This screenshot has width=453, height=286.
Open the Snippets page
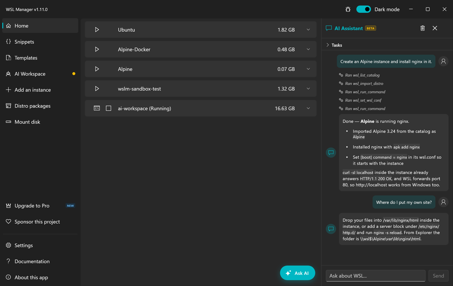[40, 42]
